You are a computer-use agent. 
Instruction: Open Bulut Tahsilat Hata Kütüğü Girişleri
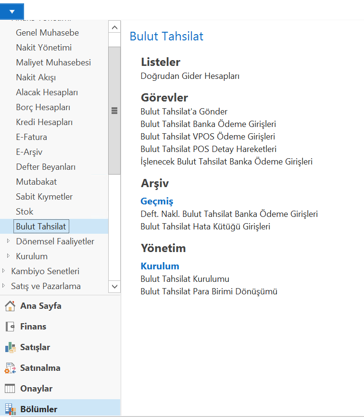pos(205,227)
